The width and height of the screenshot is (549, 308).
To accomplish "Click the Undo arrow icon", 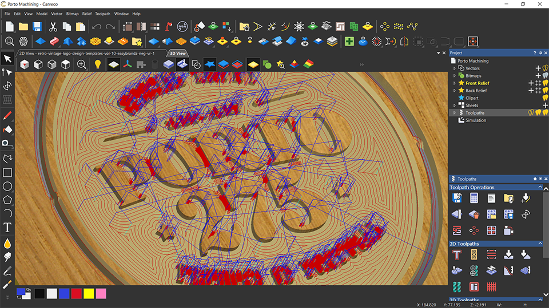I will (x=96, y=27).
